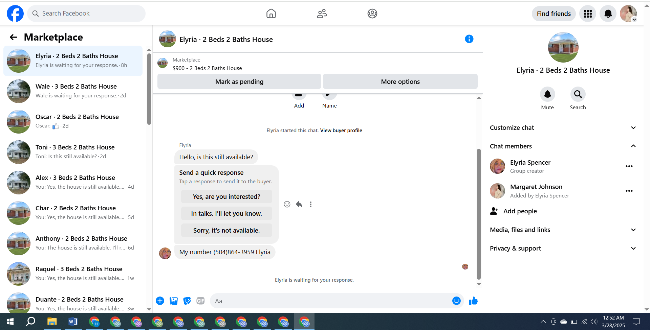Click Mark as pending button
Image resolution: width=650 pixels, height=330 pixels.
(x=239, y=81)
